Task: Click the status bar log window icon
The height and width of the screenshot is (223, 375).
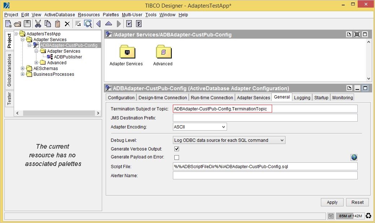Action: point(331,216)
